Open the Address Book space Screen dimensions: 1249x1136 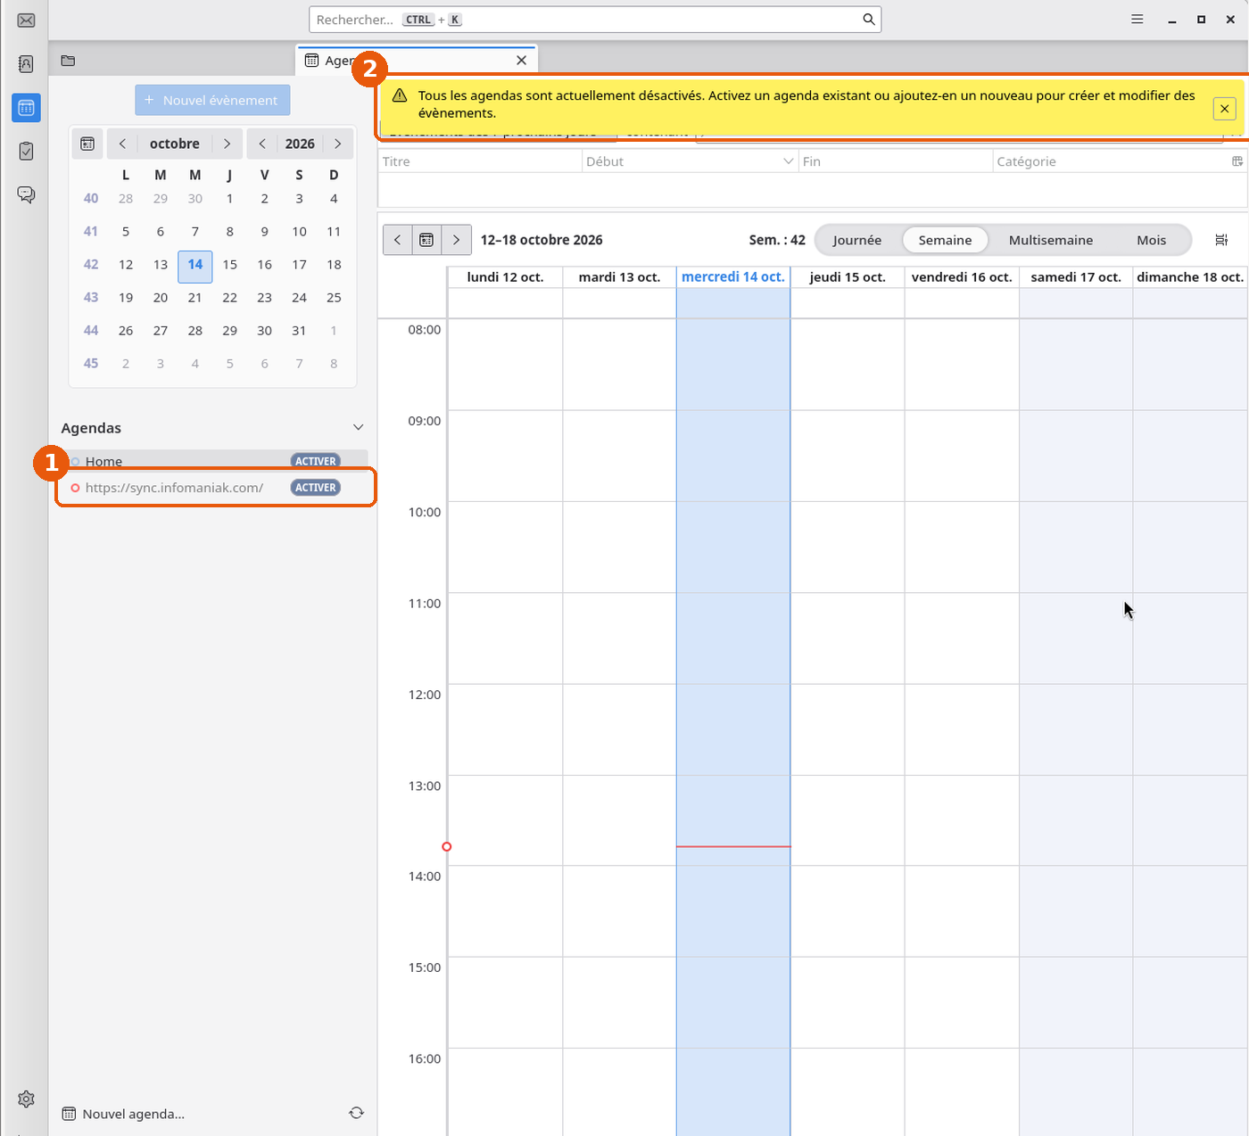(x=26, y=64)
